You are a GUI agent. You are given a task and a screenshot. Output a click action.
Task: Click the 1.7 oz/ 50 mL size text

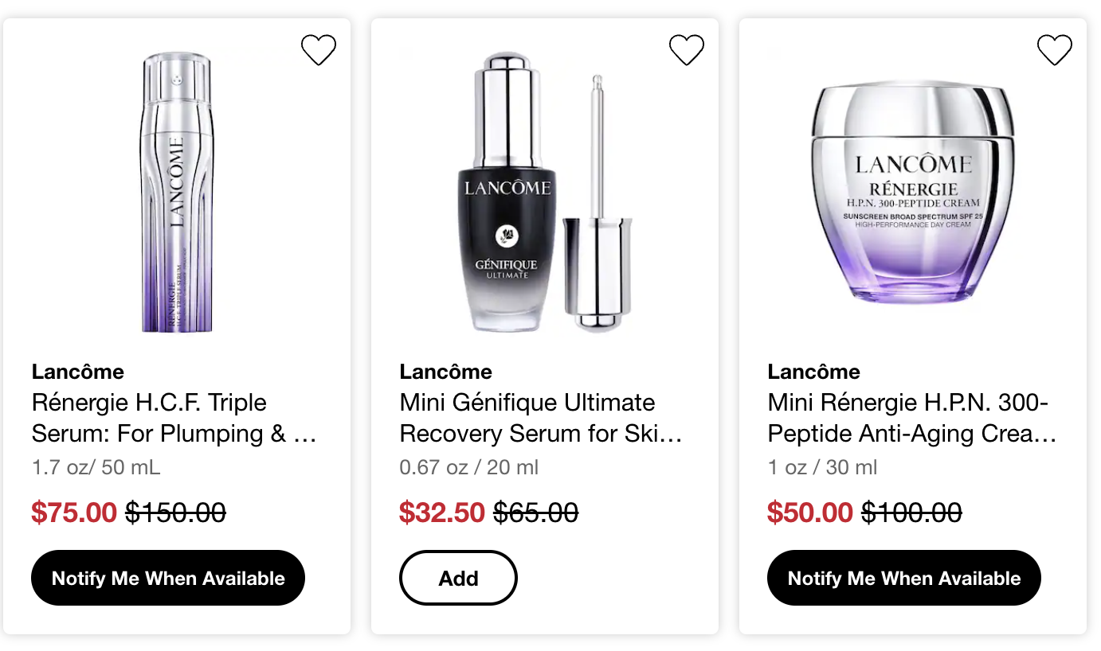(96, 467)
